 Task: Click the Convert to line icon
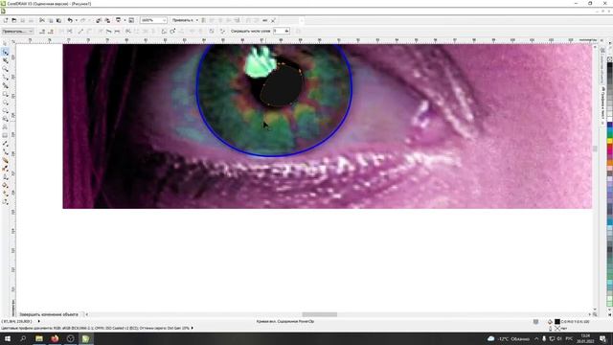(x=80, y=31)
